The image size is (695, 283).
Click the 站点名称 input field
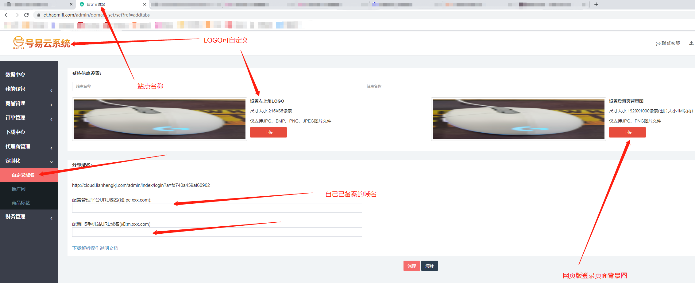(x=217, y=86)
